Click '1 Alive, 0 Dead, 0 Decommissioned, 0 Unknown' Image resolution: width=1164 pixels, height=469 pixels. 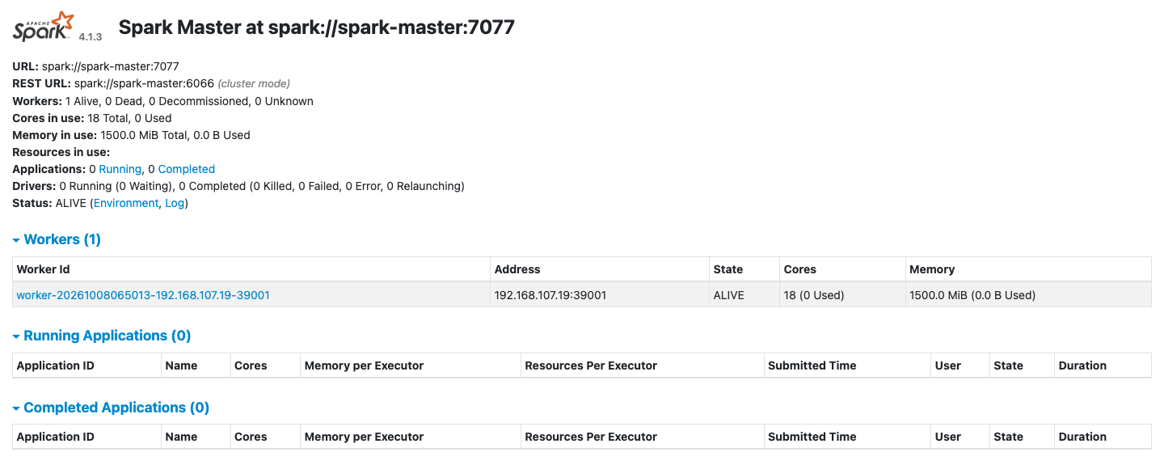[189, 101]
